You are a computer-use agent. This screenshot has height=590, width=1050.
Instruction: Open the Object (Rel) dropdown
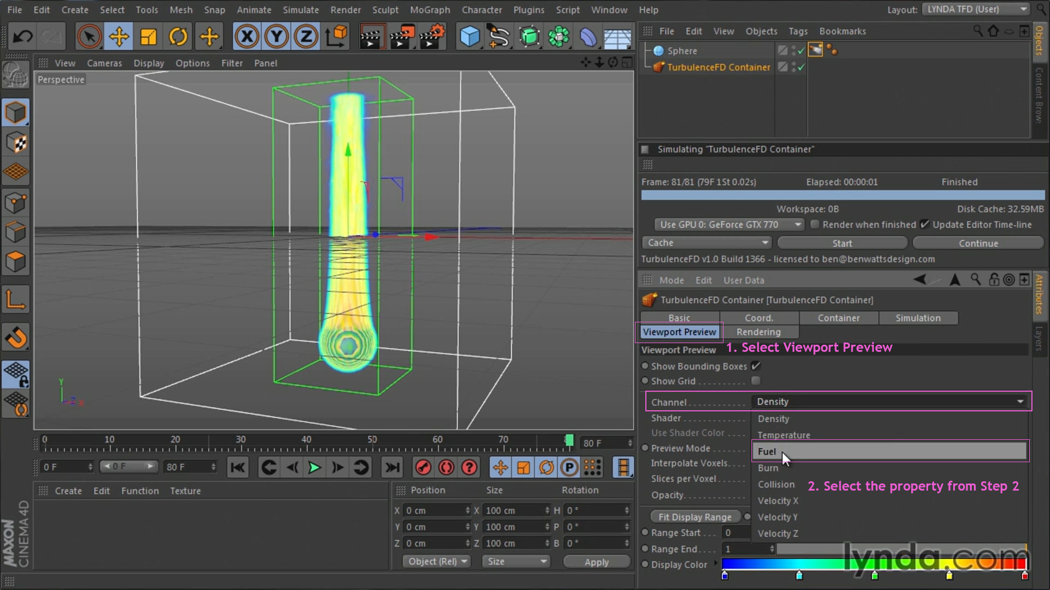coord(437,562)
